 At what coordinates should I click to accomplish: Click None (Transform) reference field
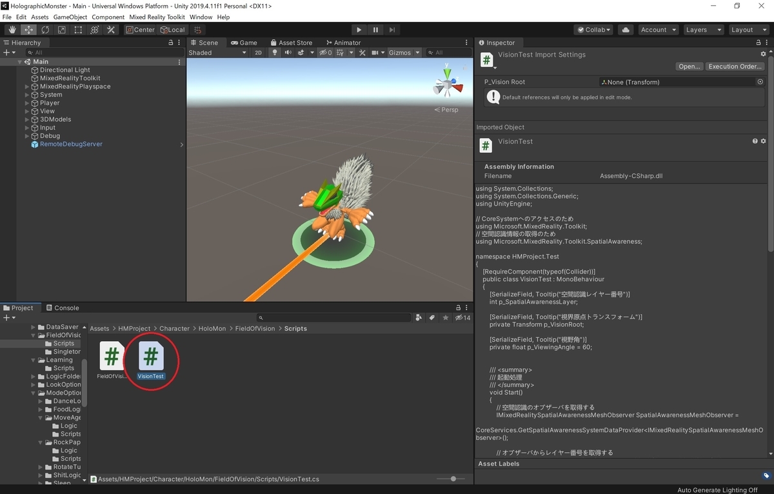(677, 82)
